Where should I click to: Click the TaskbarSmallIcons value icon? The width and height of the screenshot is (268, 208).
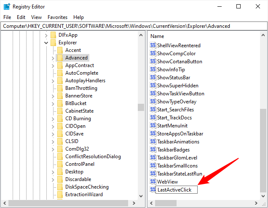[153, 165]
